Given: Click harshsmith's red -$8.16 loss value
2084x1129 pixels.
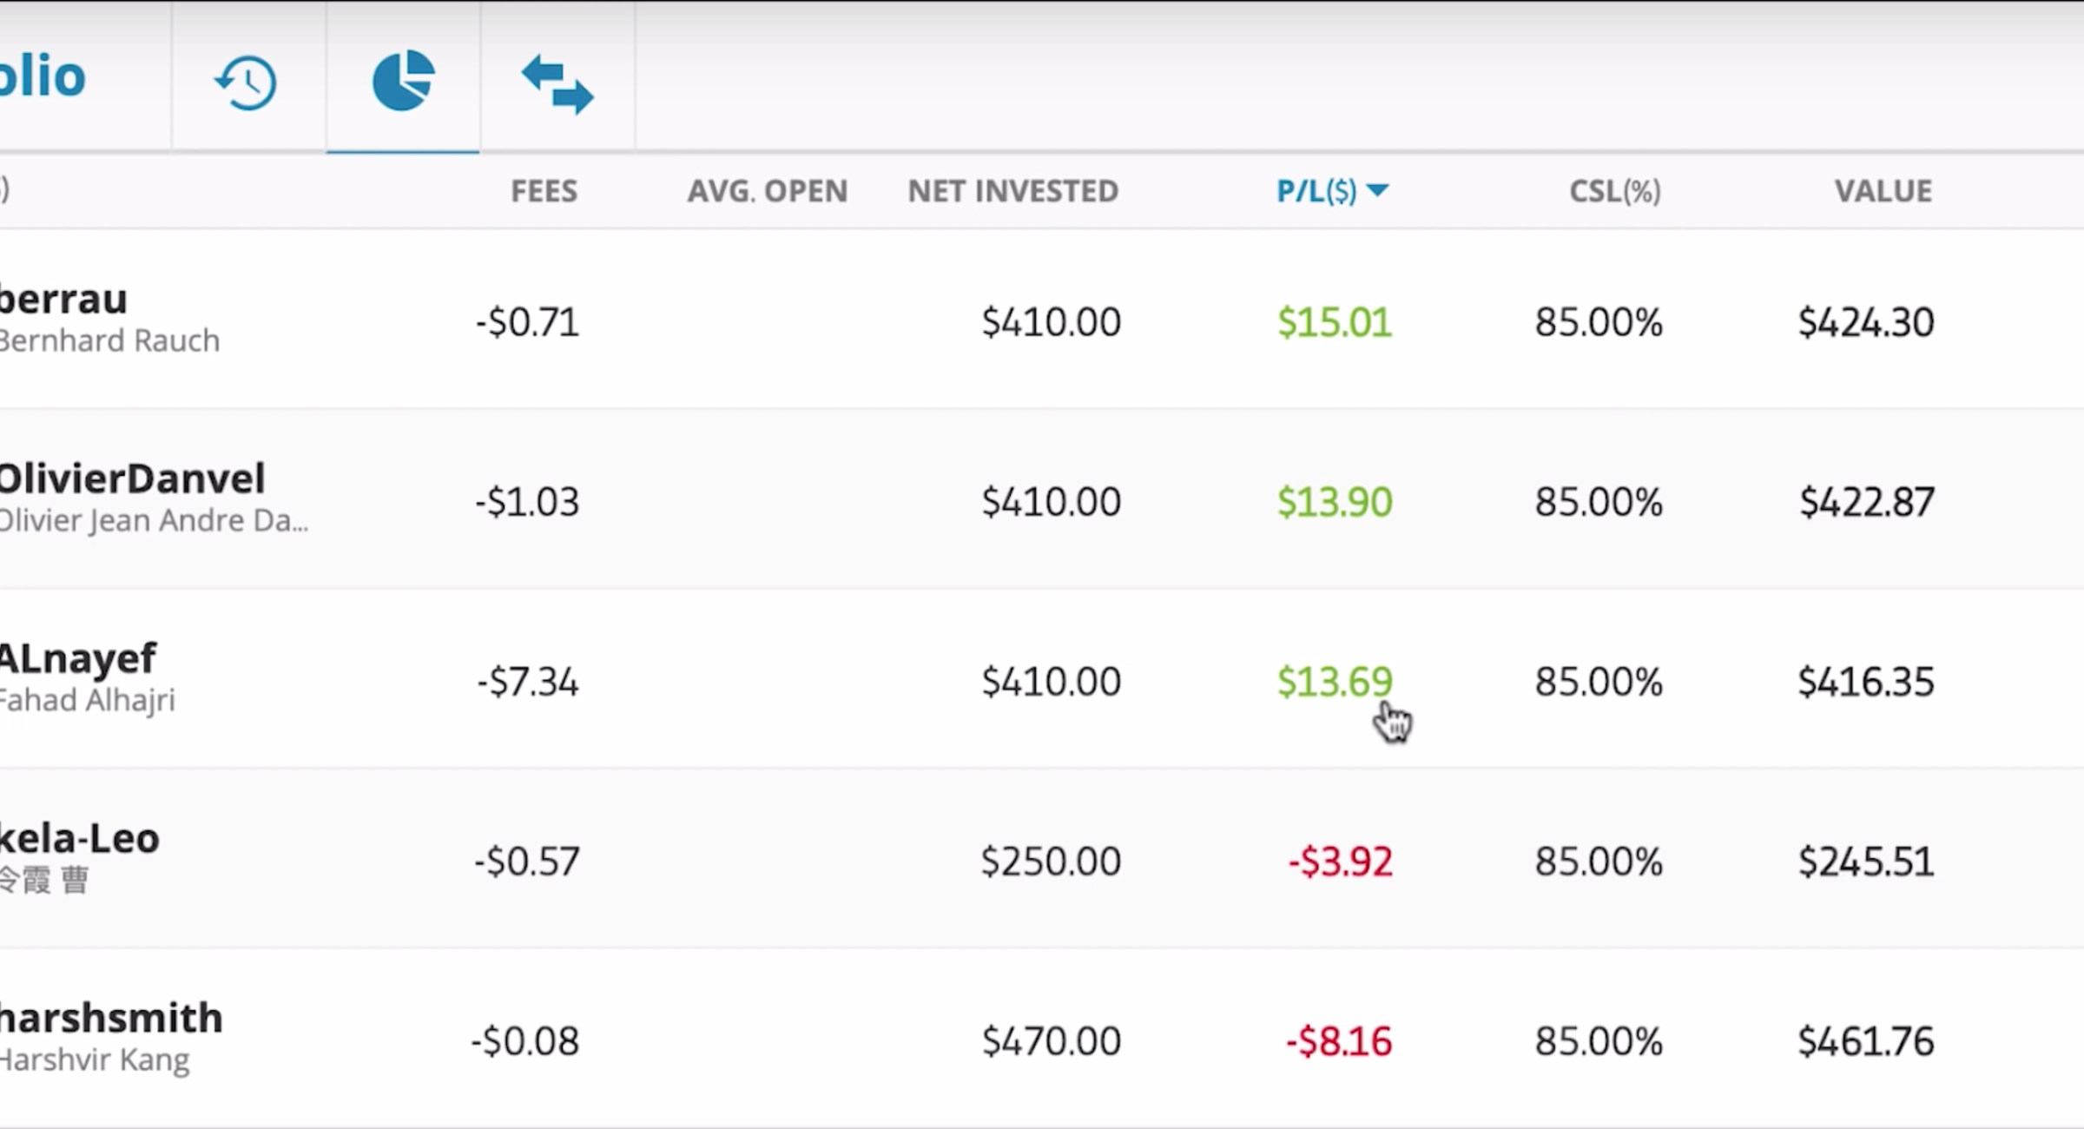Looking at the screenshot, I should [1337, 1040].
